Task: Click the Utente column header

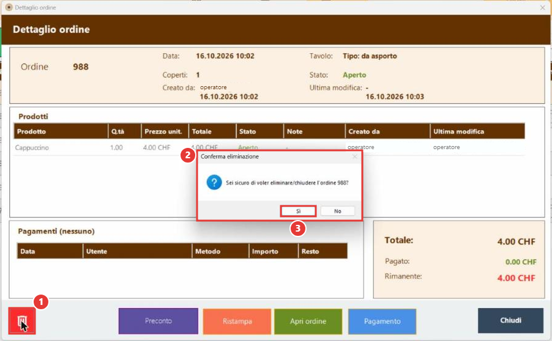Action: pos(137,251)
